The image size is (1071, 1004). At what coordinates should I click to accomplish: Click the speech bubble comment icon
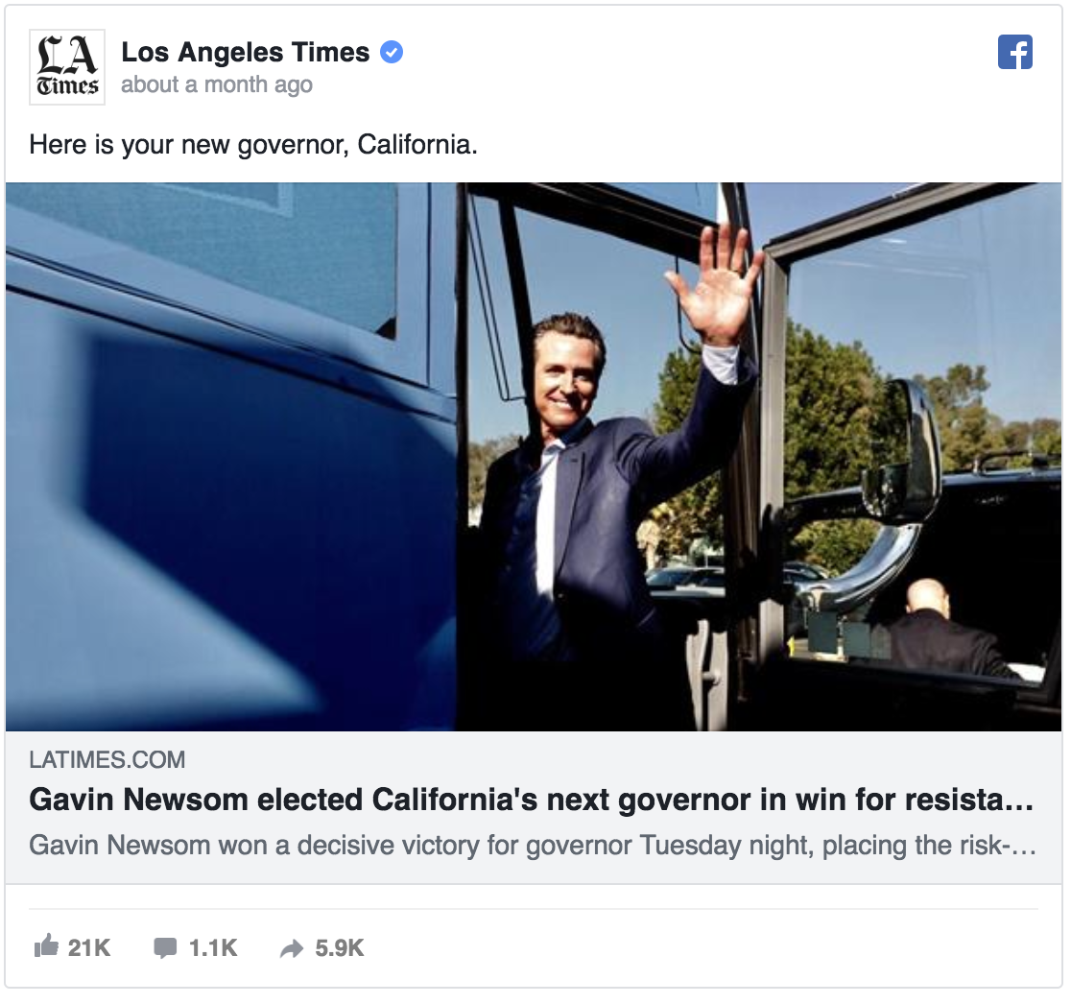(x=165, y=948)
